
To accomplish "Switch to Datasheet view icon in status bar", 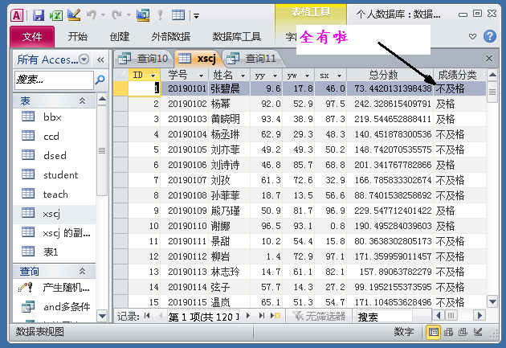I will tap(434, 332).
